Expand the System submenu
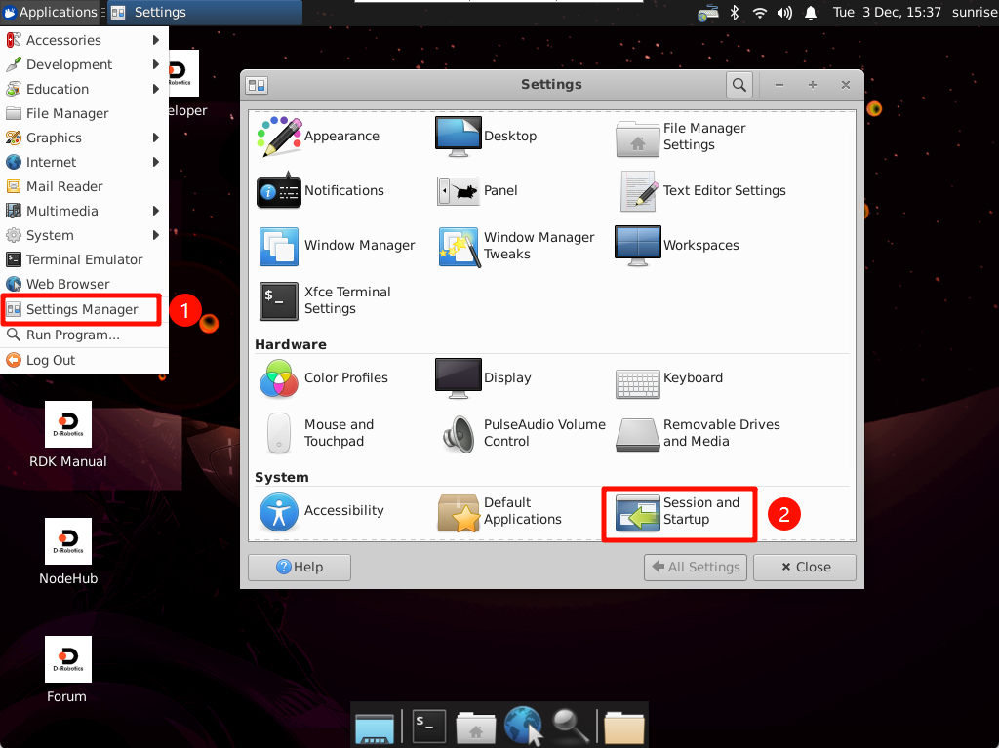 [x=84, y=236]
